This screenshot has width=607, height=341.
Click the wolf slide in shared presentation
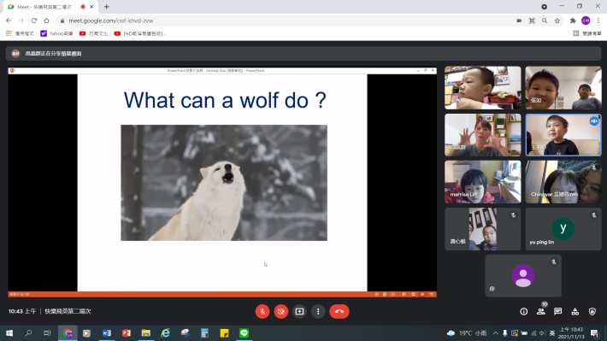point(222,183)
